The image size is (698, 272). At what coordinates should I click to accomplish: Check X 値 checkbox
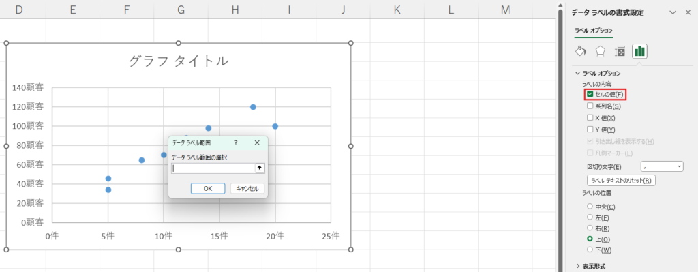click(x=590, y=118)
